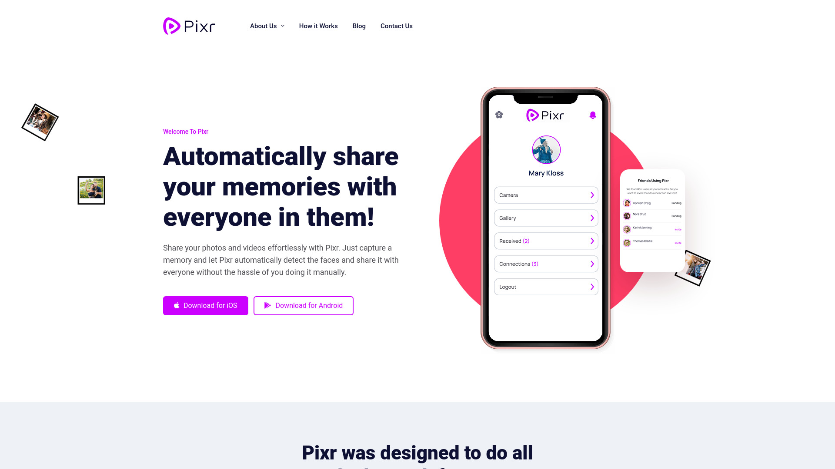Expand the Connections row chevron on phone
The width and height of the screenshot is (835, 469).
point(592,264)
